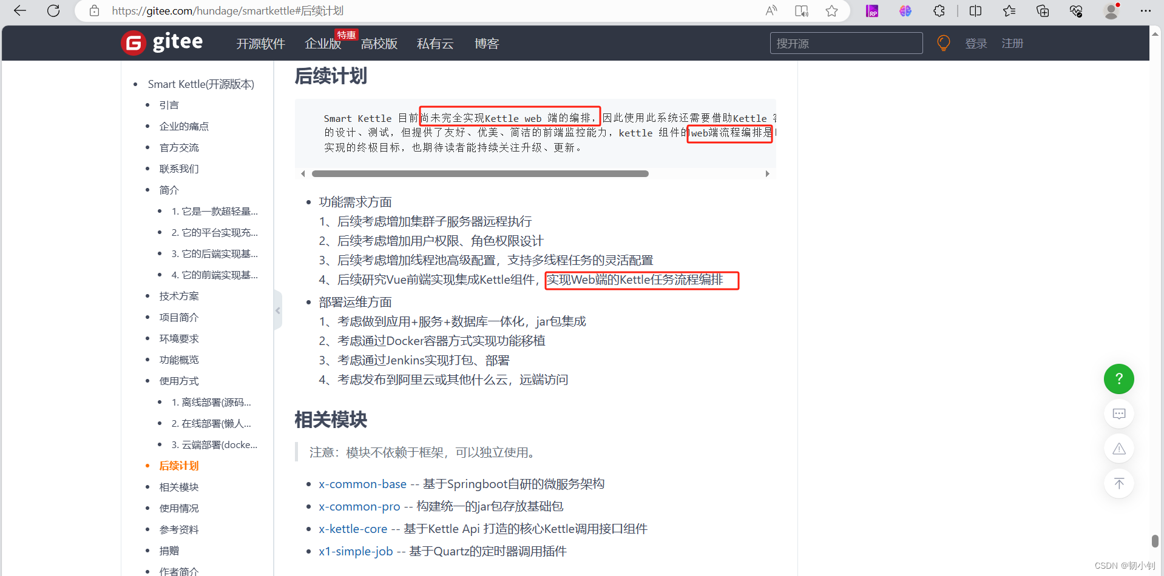Open 企业版 in the navigation bar
The width and height of the screenshot is (1164, 576).
pyautogui.click(x=323, y=44)
